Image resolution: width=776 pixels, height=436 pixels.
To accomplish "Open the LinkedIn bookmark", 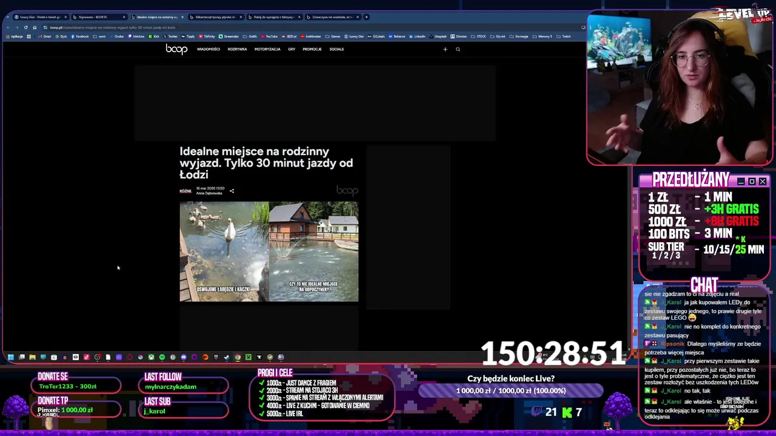I will pos(417,36).
